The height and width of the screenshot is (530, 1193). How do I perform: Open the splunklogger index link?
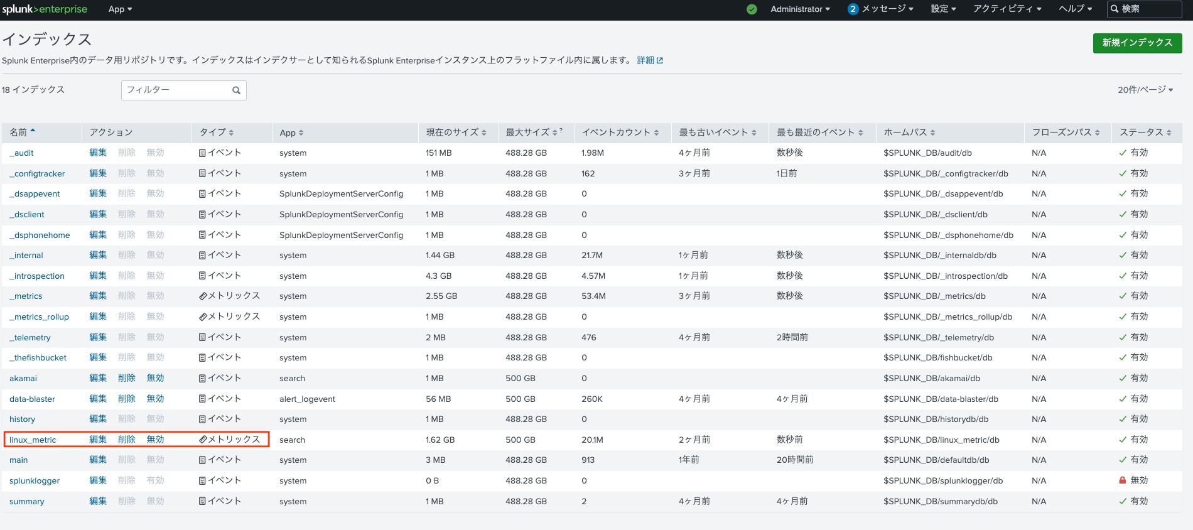[x=35, y=480]
